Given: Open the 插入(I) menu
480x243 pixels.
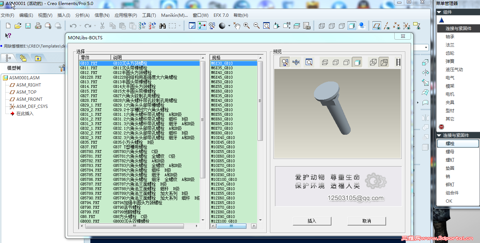Looking at the screenshot, I should (x=64, y=15).
